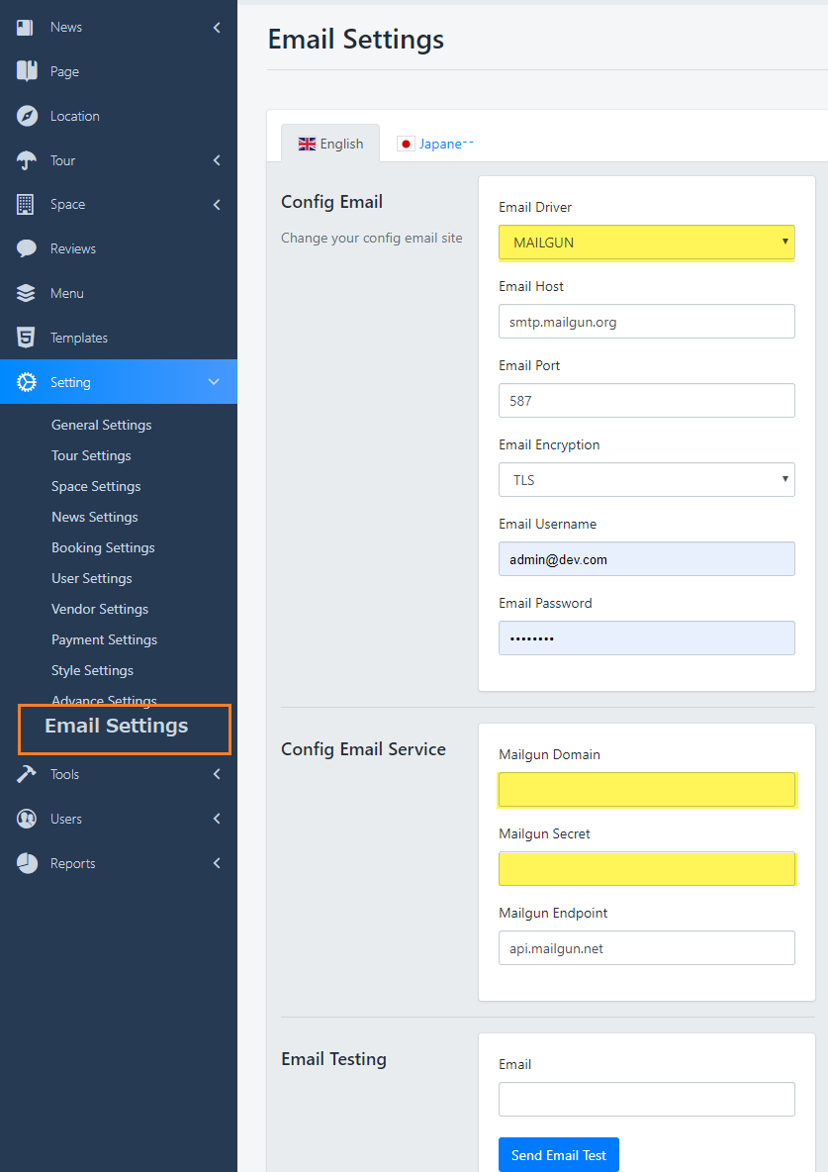Click the Reports pie chart icon
The image size is (828, 1172).
27,863
